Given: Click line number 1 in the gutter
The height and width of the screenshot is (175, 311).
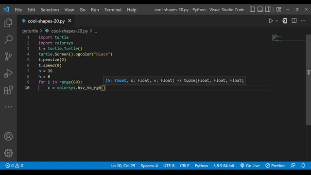Looking at the screenshot, I should 28,37.
